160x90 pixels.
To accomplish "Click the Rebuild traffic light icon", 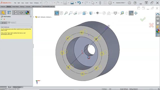I will (100, 3).
